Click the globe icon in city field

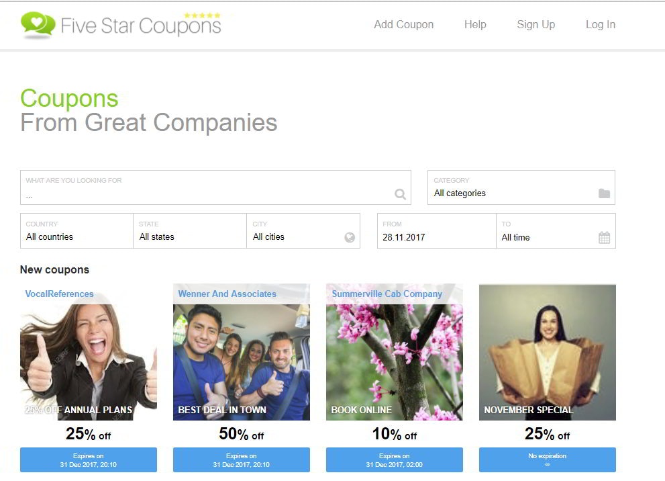point(350,237)
